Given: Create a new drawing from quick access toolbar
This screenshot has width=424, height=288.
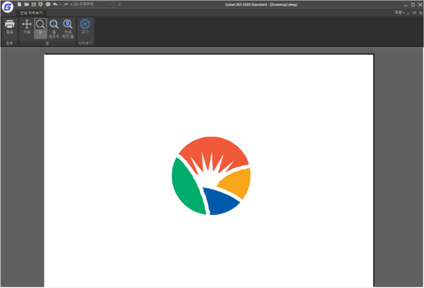Looking at the screenshot, I should pyautogui.click(x=19, y=4).
